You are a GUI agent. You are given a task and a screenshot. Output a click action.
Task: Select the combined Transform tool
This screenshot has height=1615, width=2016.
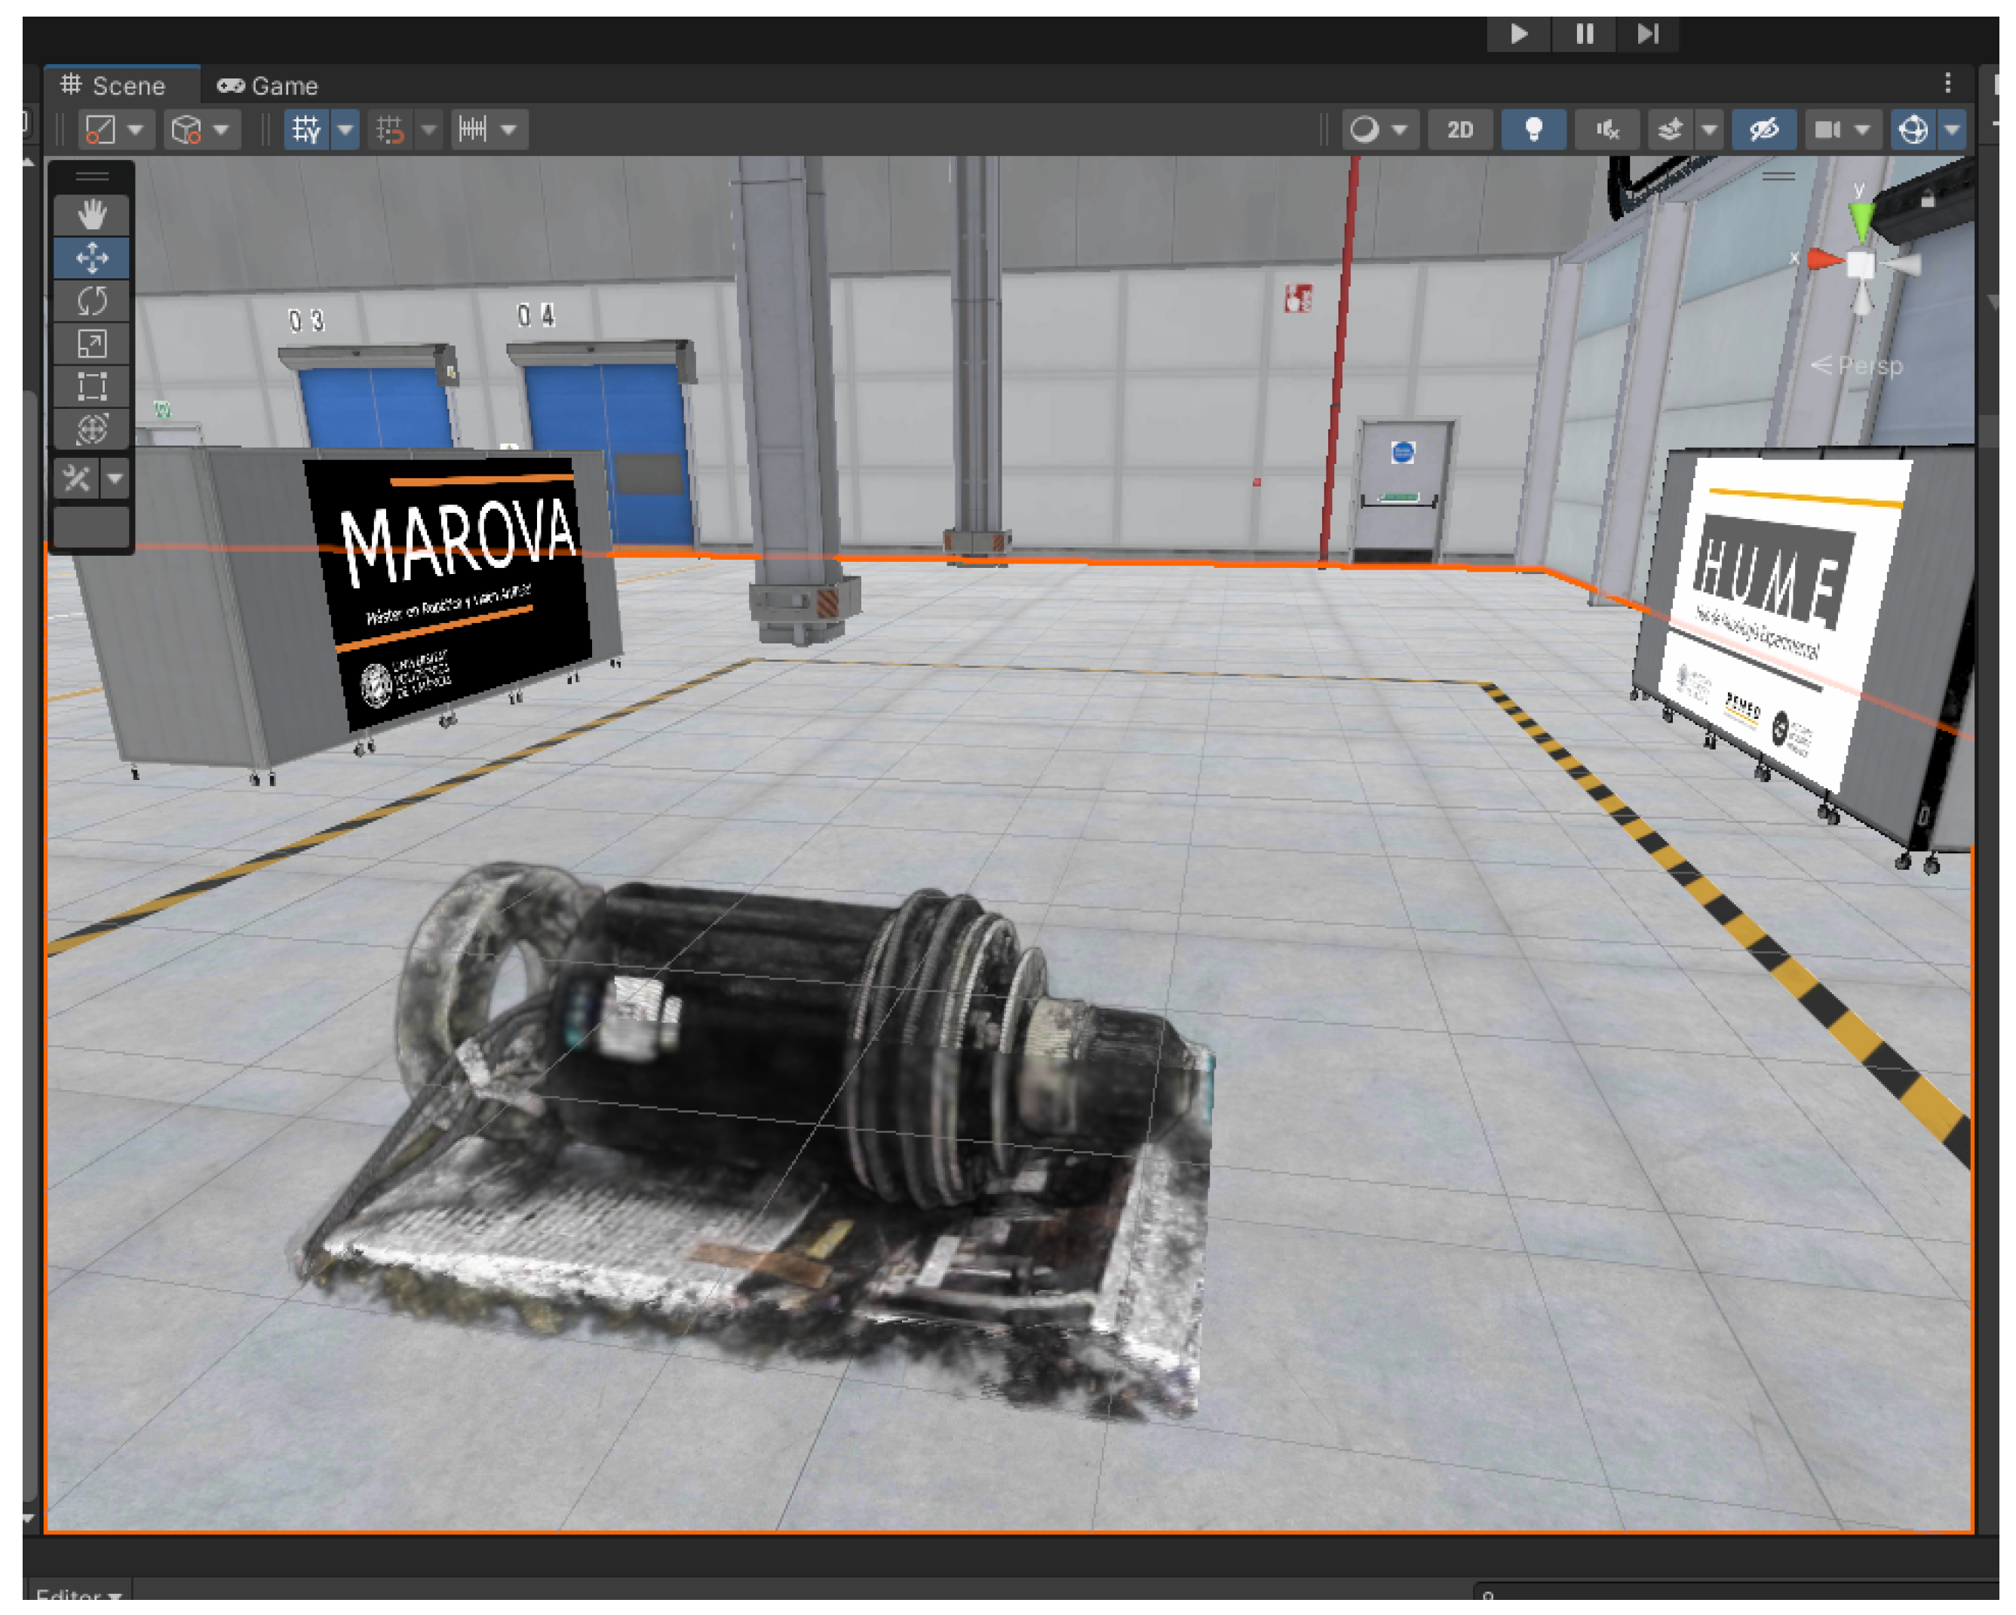(x=92, y=429)
